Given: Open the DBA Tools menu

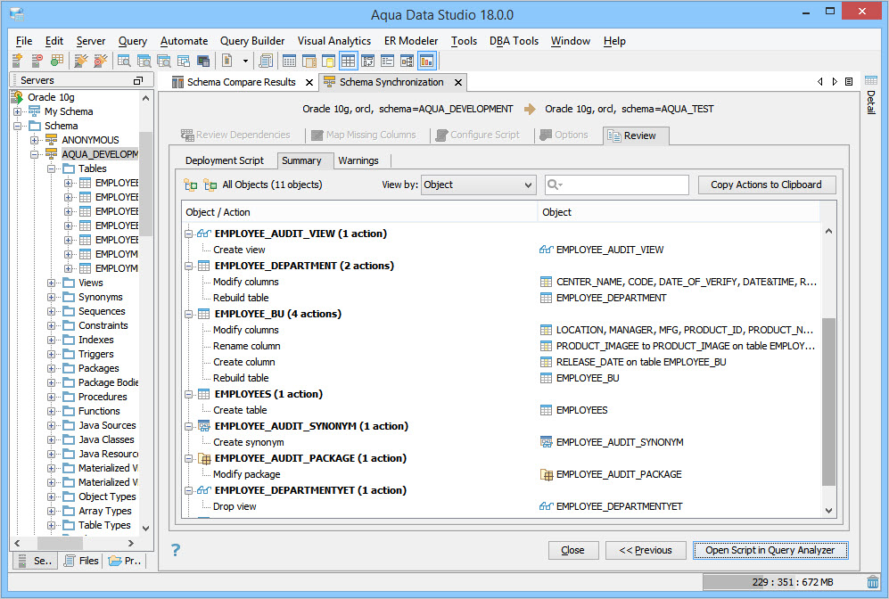Looking at the screenshot, I should coord(514,41).
